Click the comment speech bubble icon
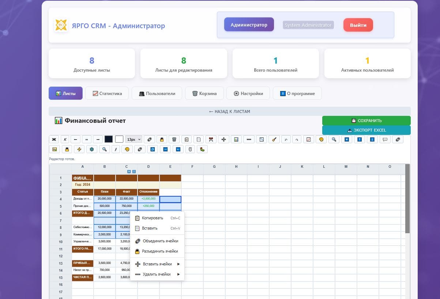The width and height of the screenshot is (440, 299). [x=385, y=139]
